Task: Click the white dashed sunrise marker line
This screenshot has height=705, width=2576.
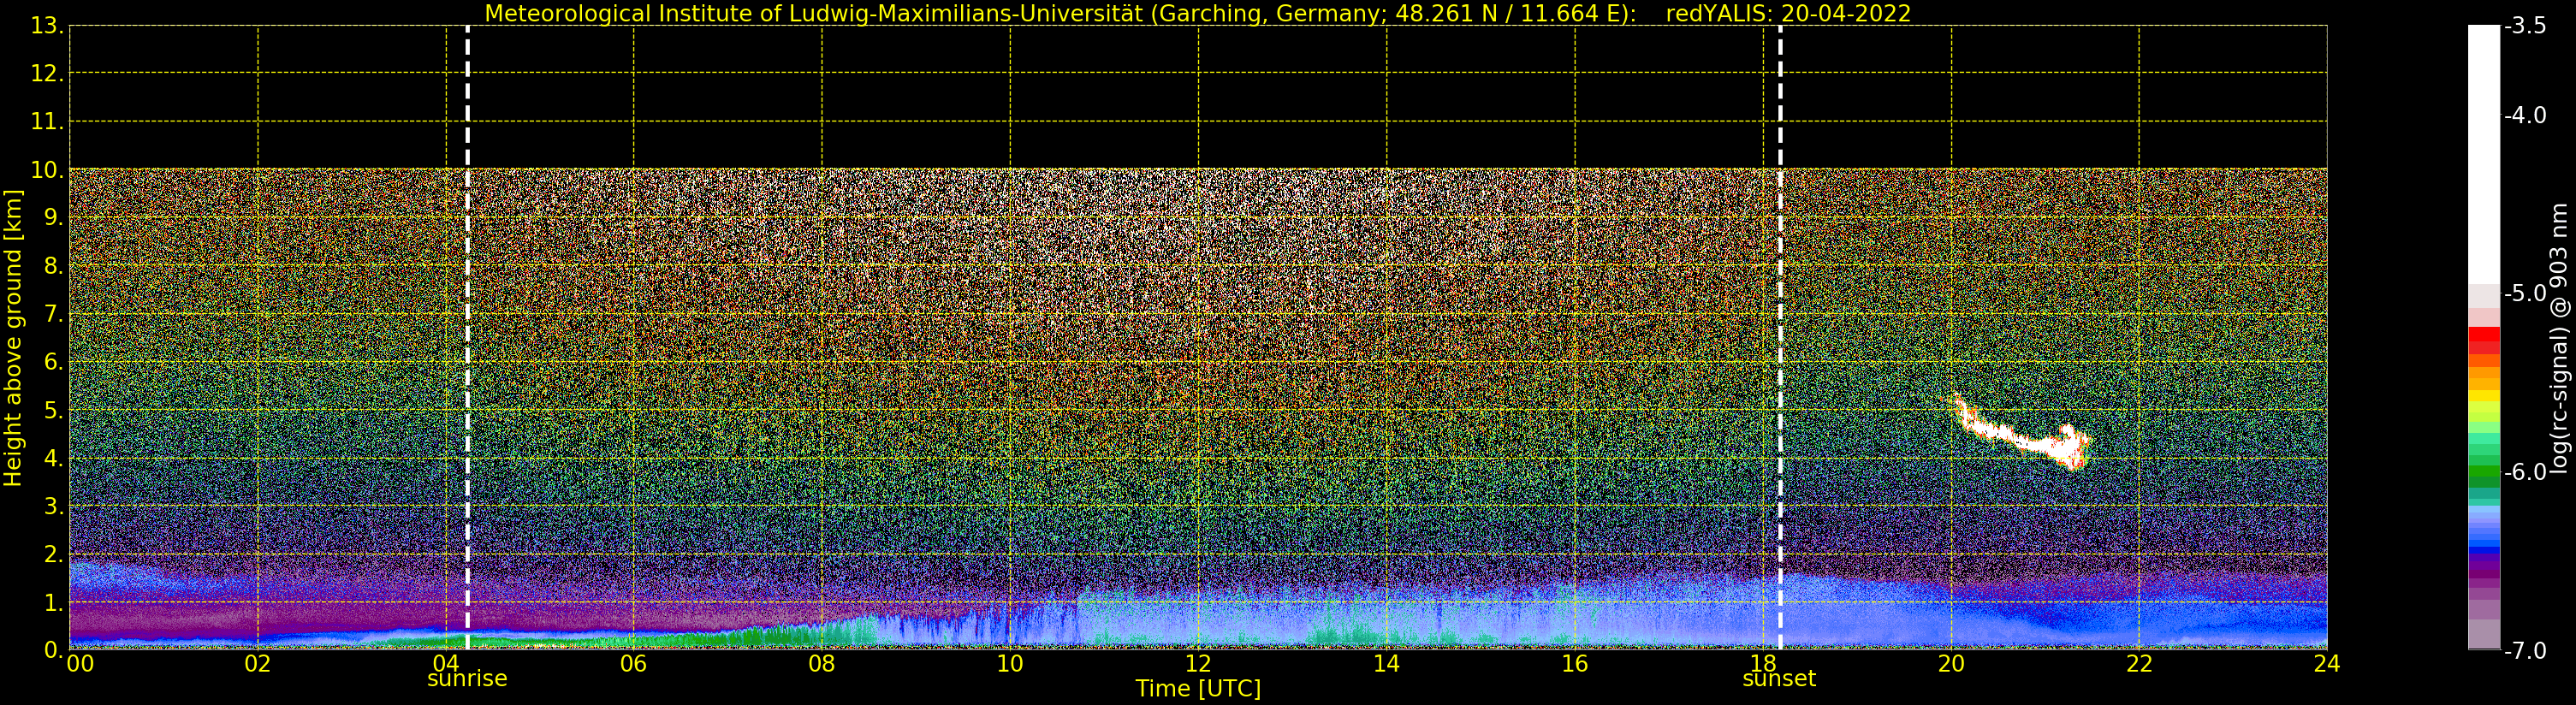Action: point(467,338)
